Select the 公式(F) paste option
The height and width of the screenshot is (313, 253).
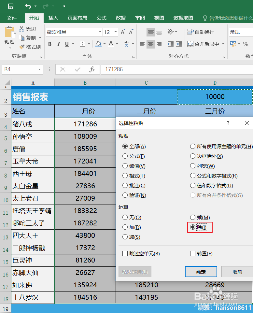pyautogui.click(x=134, y=156)
